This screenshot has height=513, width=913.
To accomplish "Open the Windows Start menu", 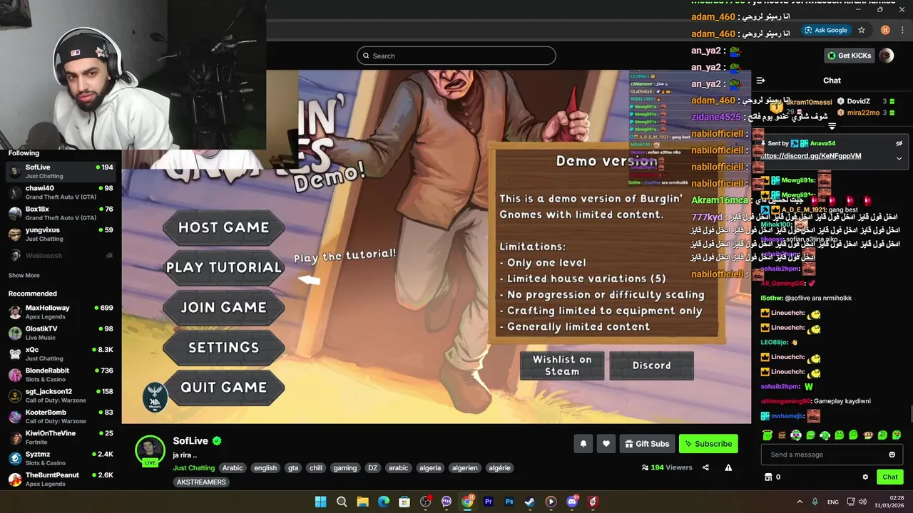I will point(320,502).
